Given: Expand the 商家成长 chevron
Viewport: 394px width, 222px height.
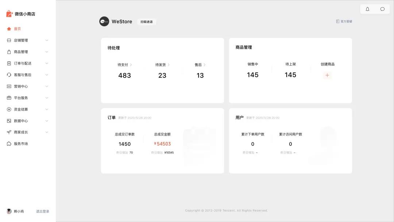Looking at the screenshot, I should [47, 132].
